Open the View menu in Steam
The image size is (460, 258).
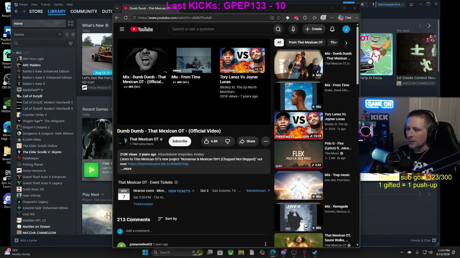coord(34,4)
